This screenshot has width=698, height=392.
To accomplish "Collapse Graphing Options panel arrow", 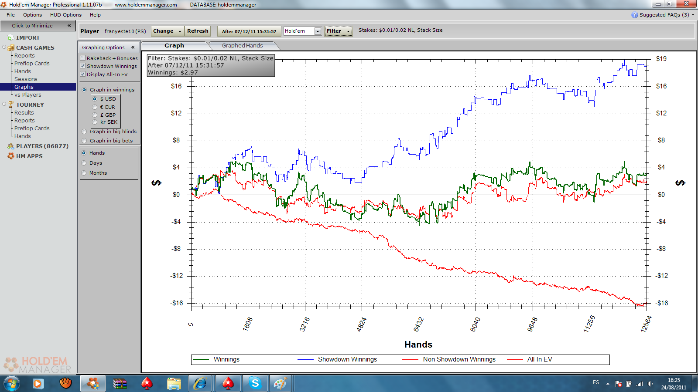I will point(133,47).
